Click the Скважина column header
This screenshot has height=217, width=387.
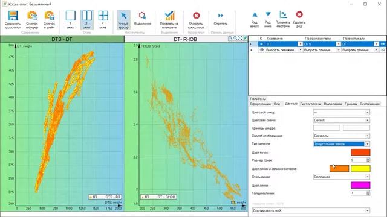[x=275, y=39]
